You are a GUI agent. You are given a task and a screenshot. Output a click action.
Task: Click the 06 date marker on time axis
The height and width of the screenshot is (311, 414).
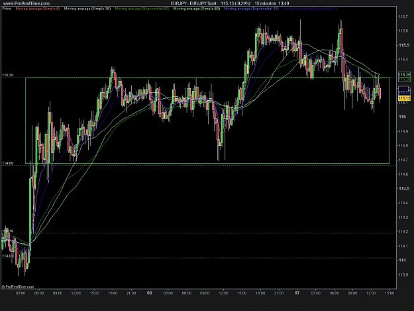point(150,293)
